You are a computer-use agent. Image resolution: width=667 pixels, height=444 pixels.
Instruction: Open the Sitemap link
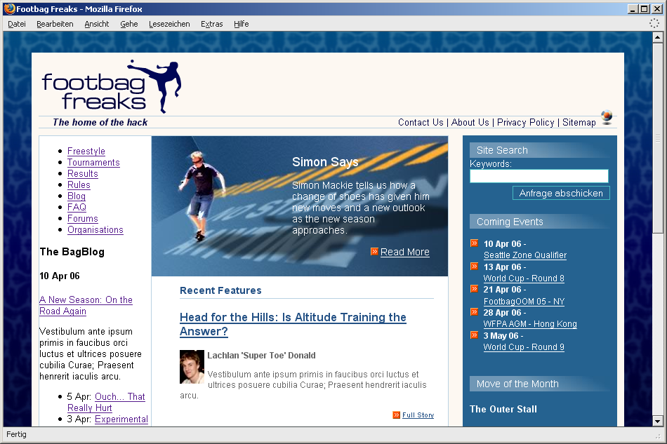click(579, 122)
